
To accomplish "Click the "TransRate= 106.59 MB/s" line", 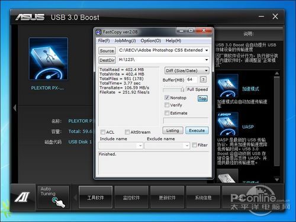I will pos(124,88).
